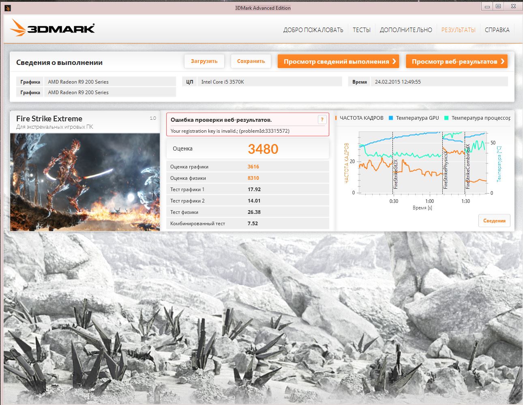523x405 pixels.
Task: Click the ЧАСТОТА КАДРОВ legend label
Action: click(361, 118)
